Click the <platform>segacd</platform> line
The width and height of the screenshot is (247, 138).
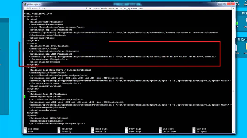[x=47, y=108]
